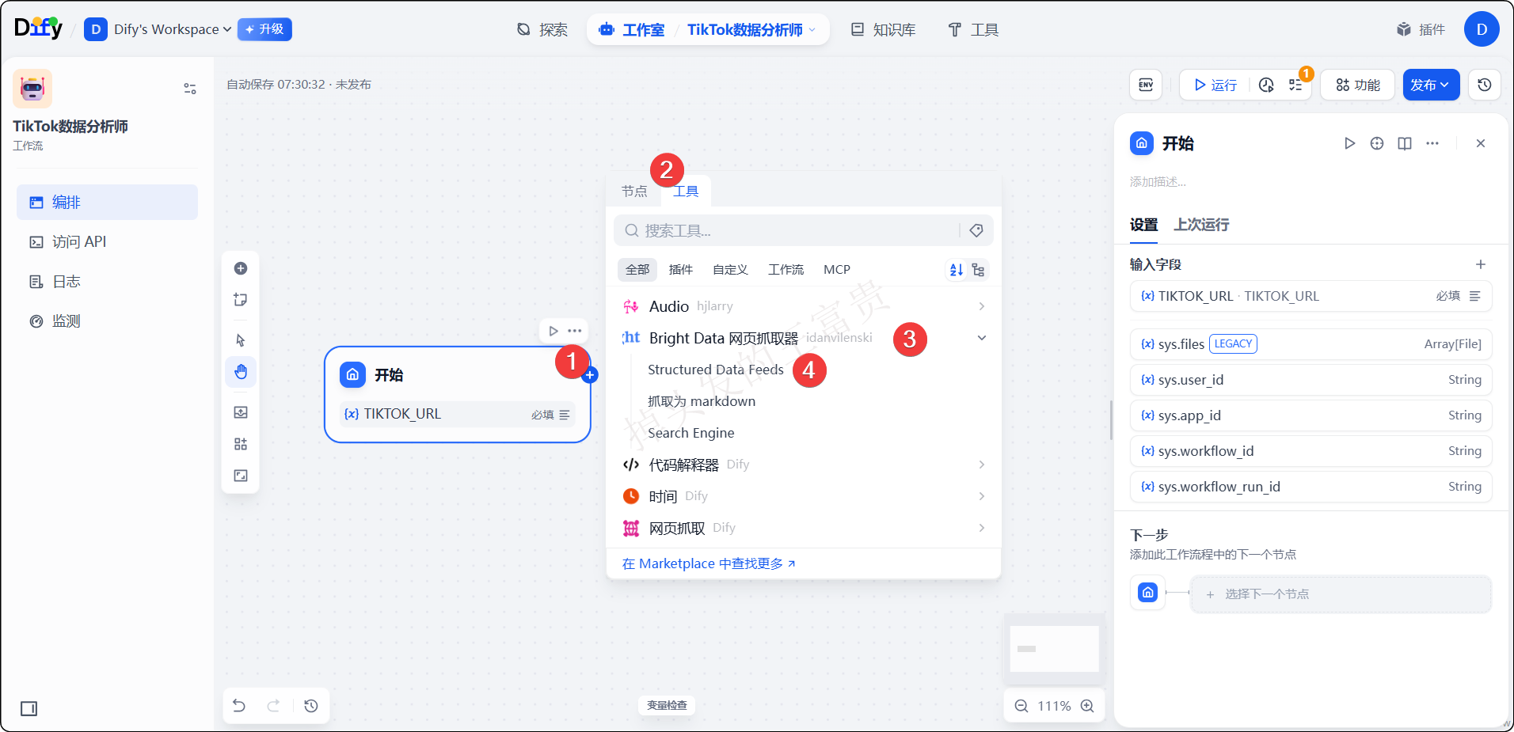Click the maximize canvas icon
The image size is (1514, 732).
coord(241,476)
